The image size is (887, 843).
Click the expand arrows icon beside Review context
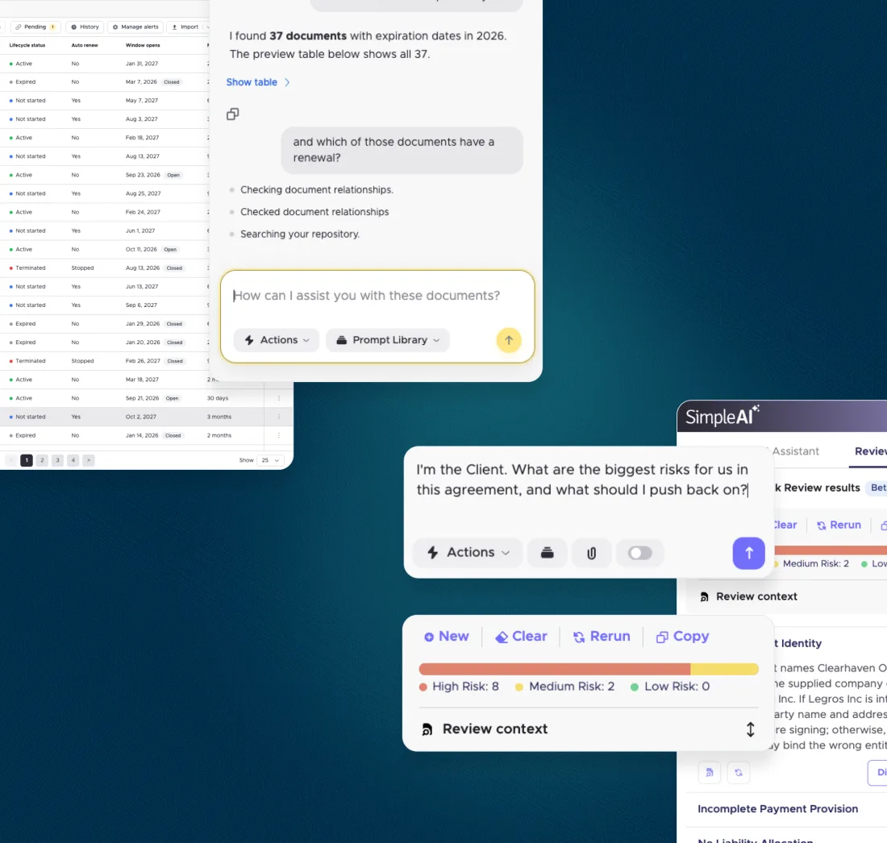coord(750,729)
